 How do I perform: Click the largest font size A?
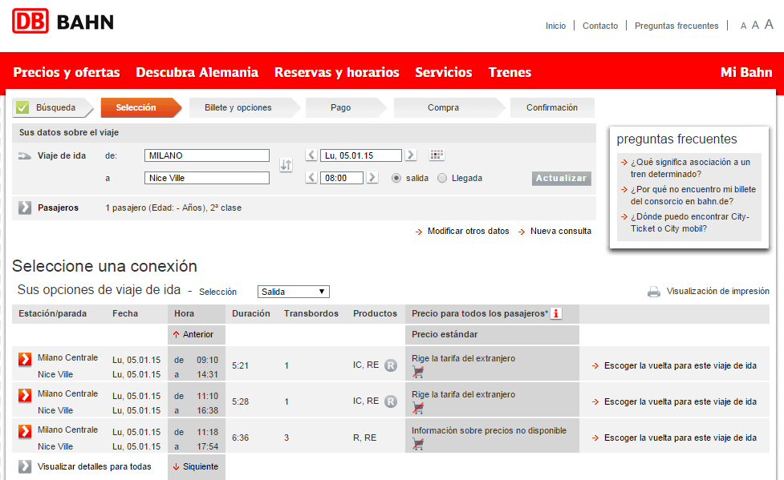(769, 24)
